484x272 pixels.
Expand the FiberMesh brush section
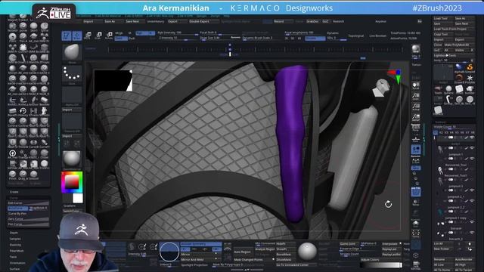click(x=17, y=251)
